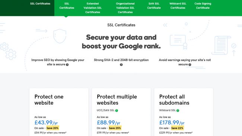Screen dimensions: 242x136
Task: Click the Save 20% sale badge
Action: 52,128
